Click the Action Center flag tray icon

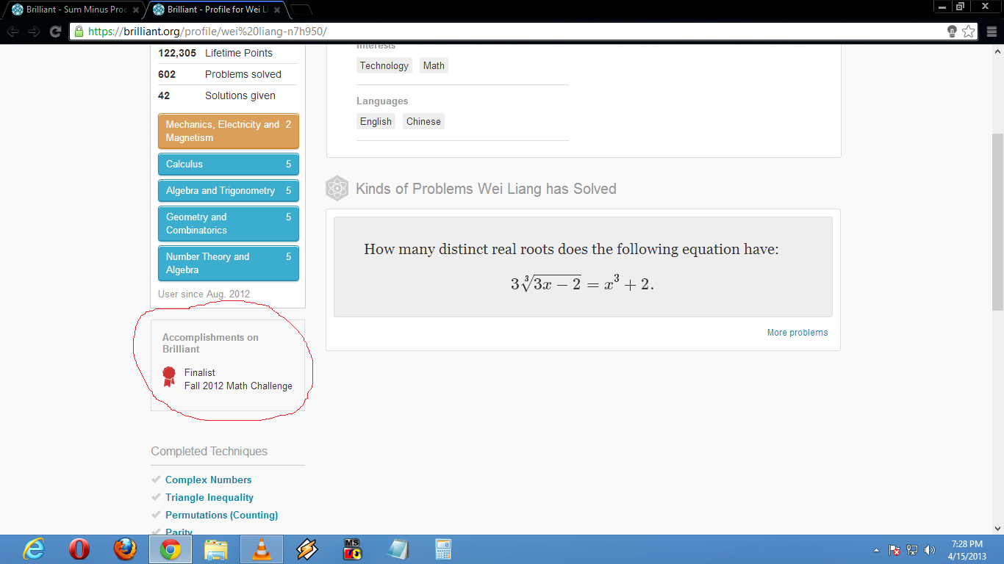(x=894, y=549)
